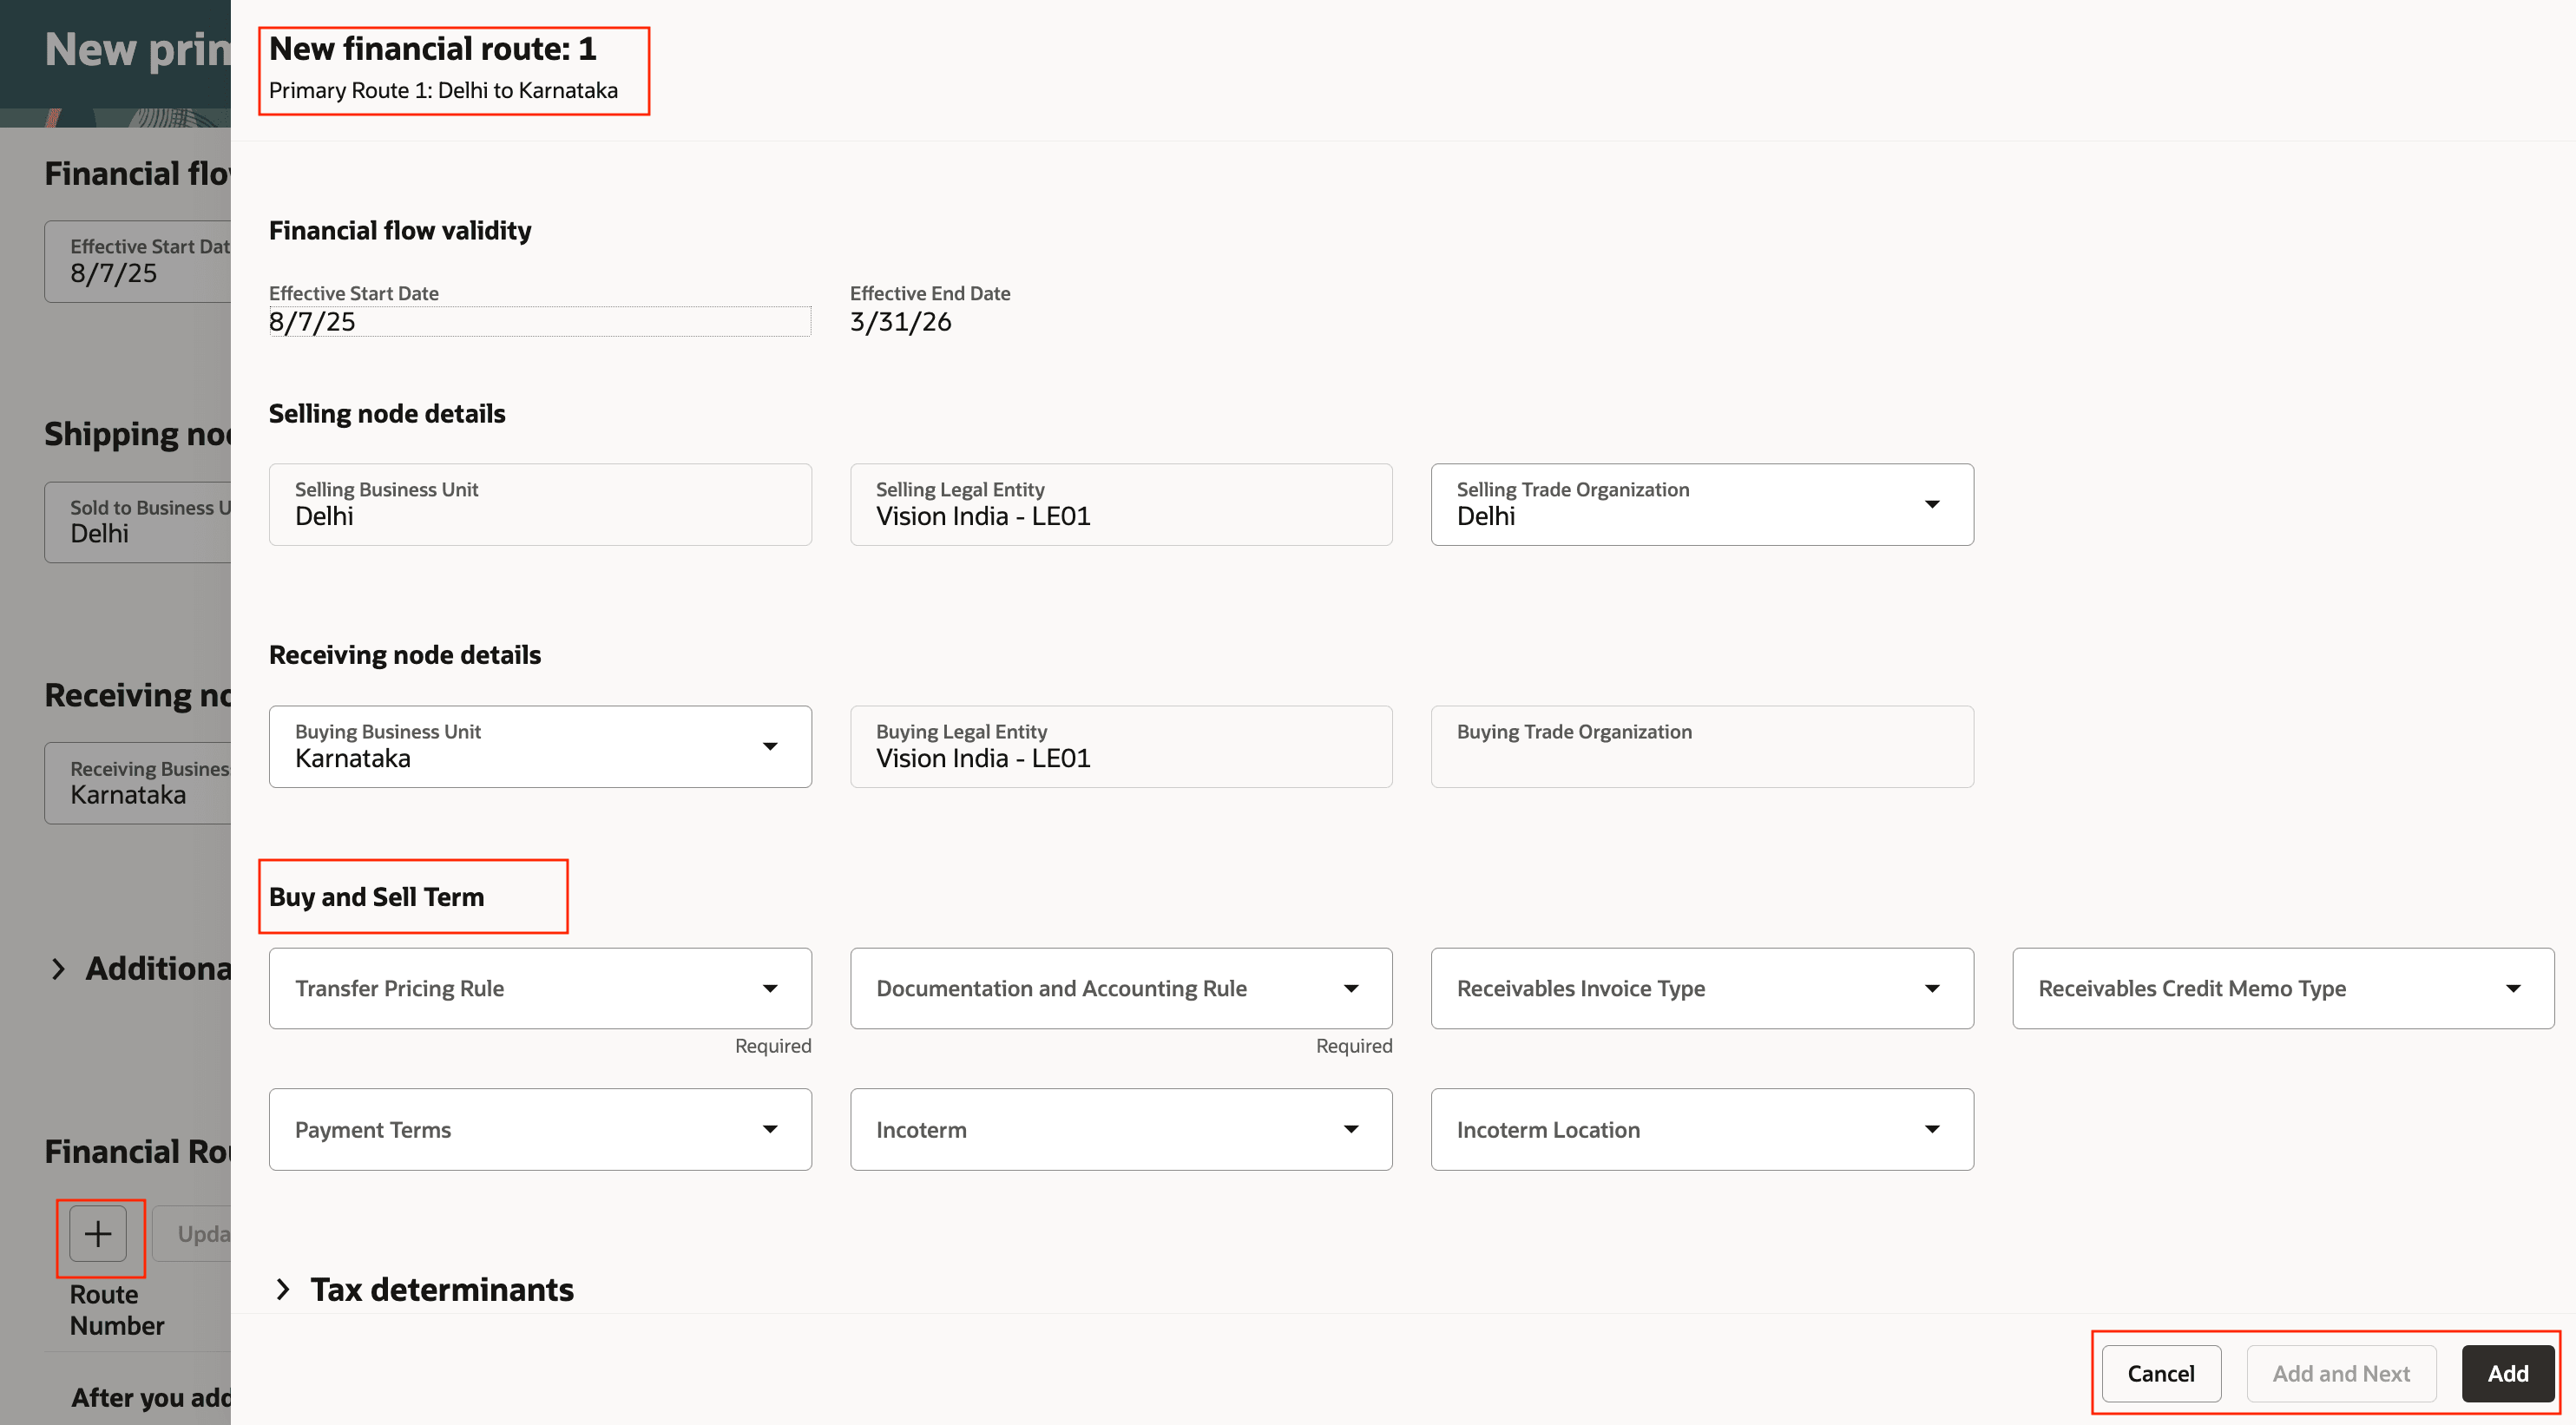
Task: Click the Selling Business Unit field
Action: click(x=539, y=505)
